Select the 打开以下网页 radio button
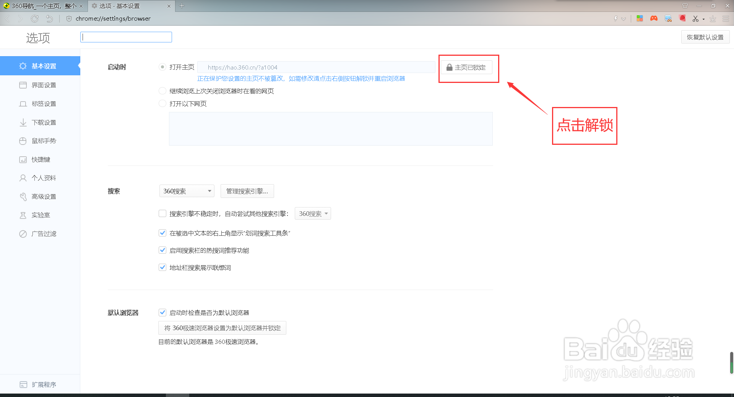The width and height of the screenshot is (734, 397). (162, 104)
